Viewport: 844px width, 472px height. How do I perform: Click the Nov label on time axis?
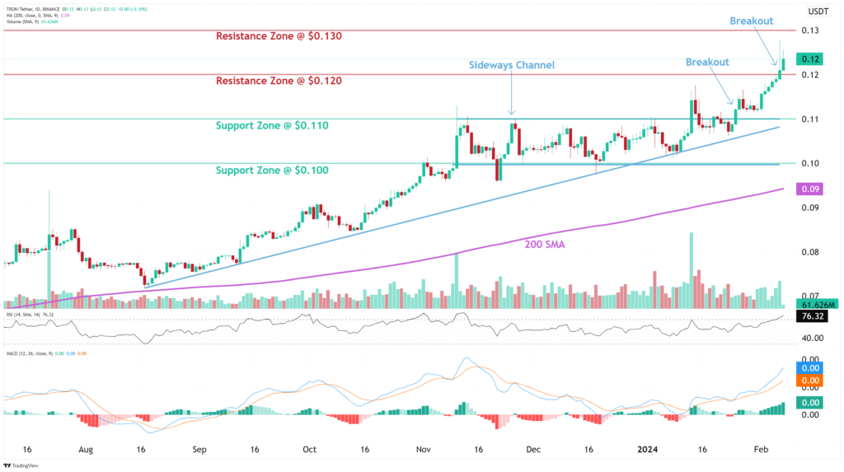[423, 451]
